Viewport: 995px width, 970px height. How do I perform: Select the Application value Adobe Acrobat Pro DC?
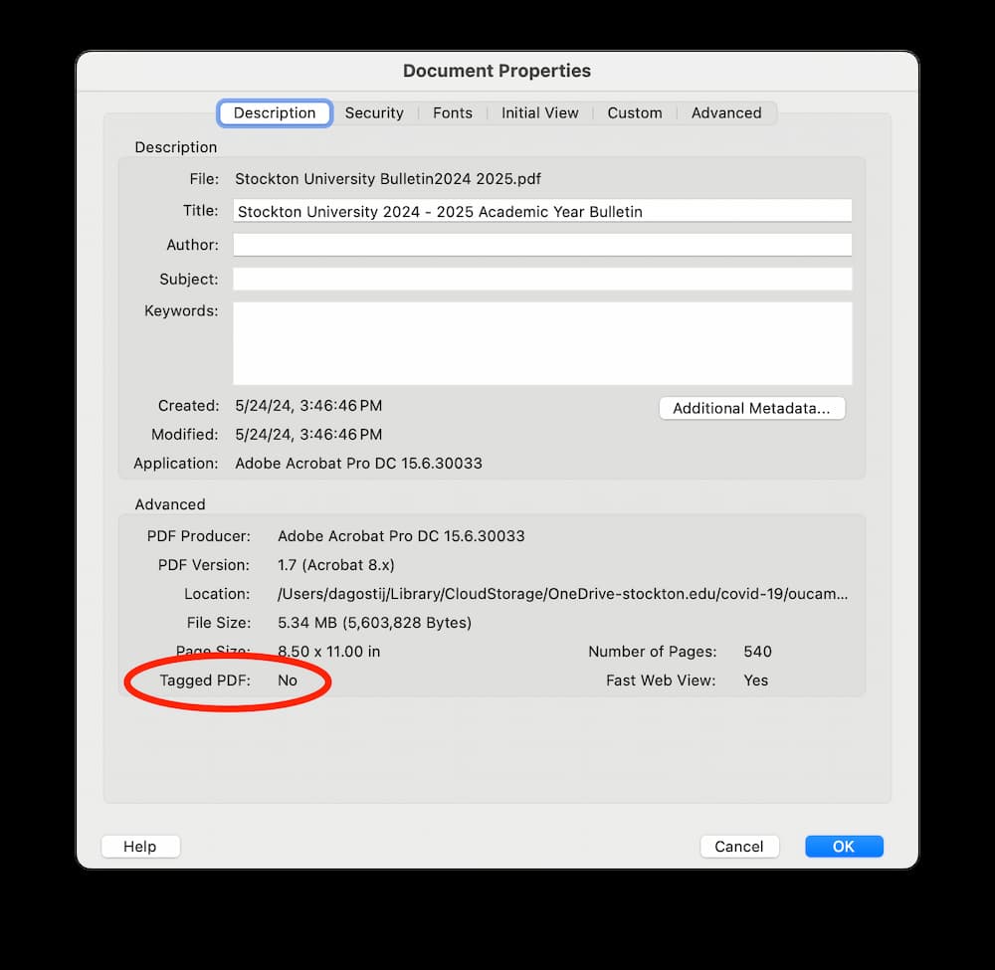[x=358, y=464]
